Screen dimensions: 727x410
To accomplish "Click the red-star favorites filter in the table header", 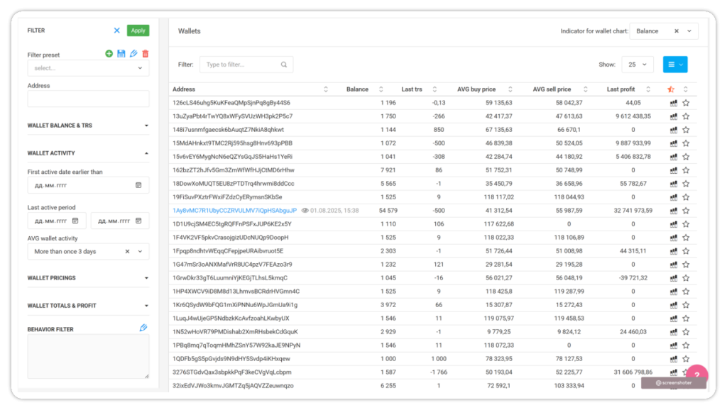I will coord(672,89).
